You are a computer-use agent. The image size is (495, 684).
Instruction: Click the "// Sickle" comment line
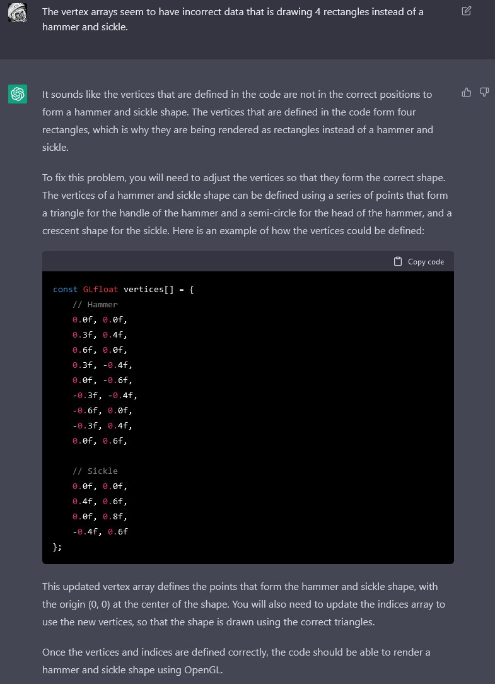pyautogui.click(x=95, y=471)
